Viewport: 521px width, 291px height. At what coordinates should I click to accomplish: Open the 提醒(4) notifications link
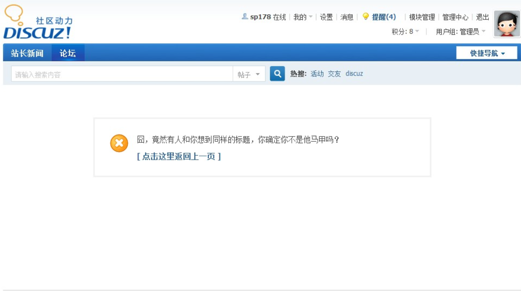tap(384, 17)
